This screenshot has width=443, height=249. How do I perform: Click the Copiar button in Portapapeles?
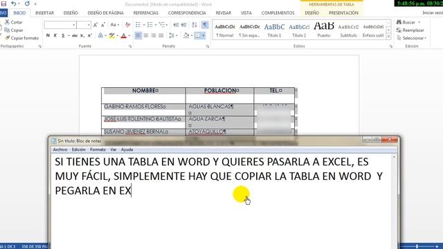14,30
